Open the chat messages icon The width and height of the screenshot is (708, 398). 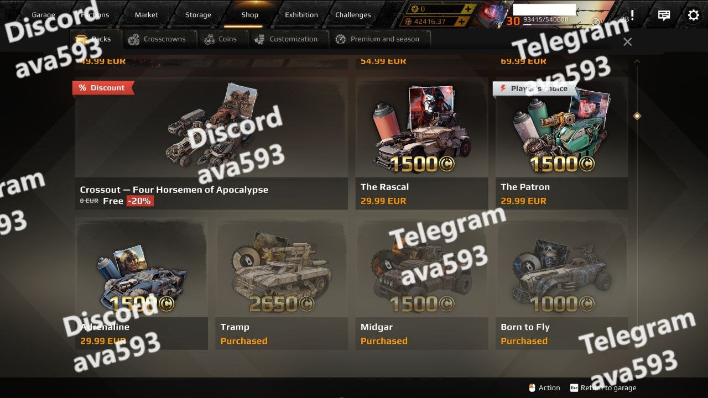(x=664, y=15)
